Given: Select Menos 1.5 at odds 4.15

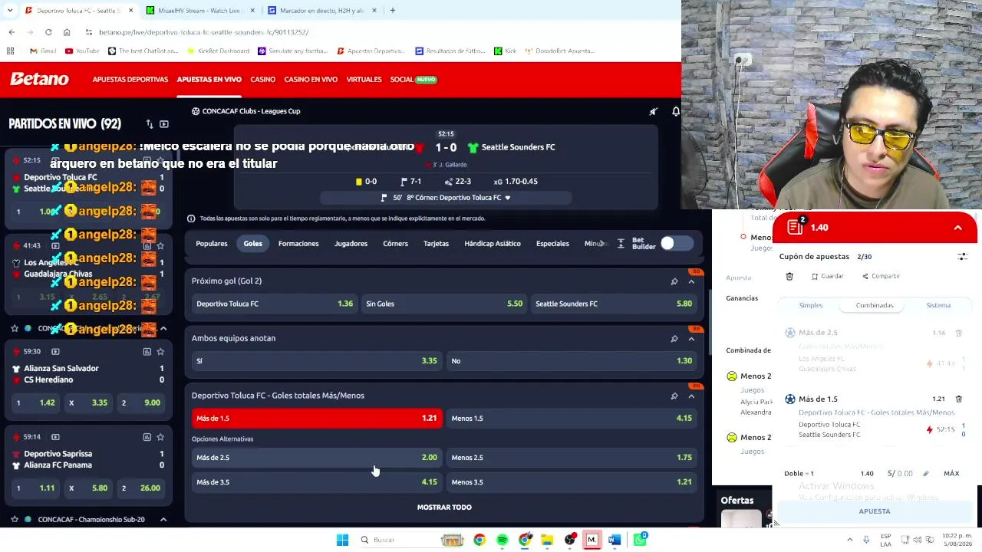Looking at the screenshot, I should pos(572,418).
